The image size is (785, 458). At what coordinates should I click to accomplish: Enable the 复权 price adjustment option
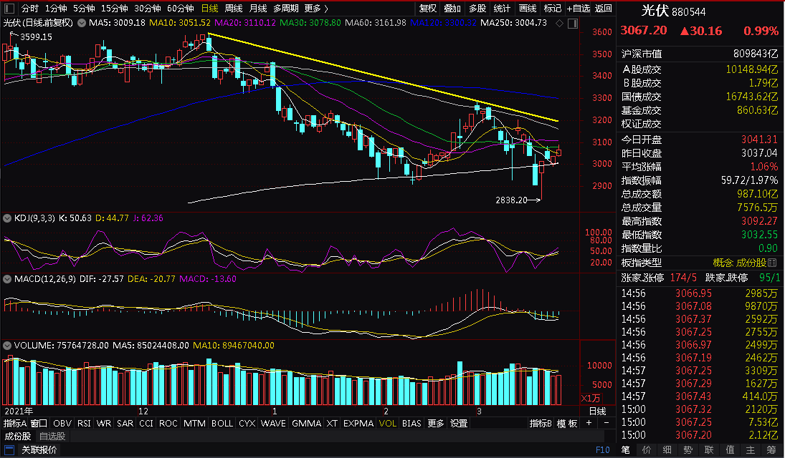point(427,9)
